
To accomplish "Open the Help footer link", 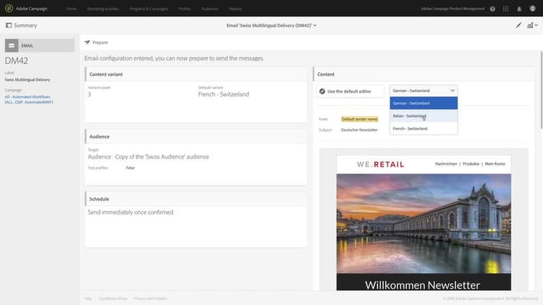I will coord(88,298).
